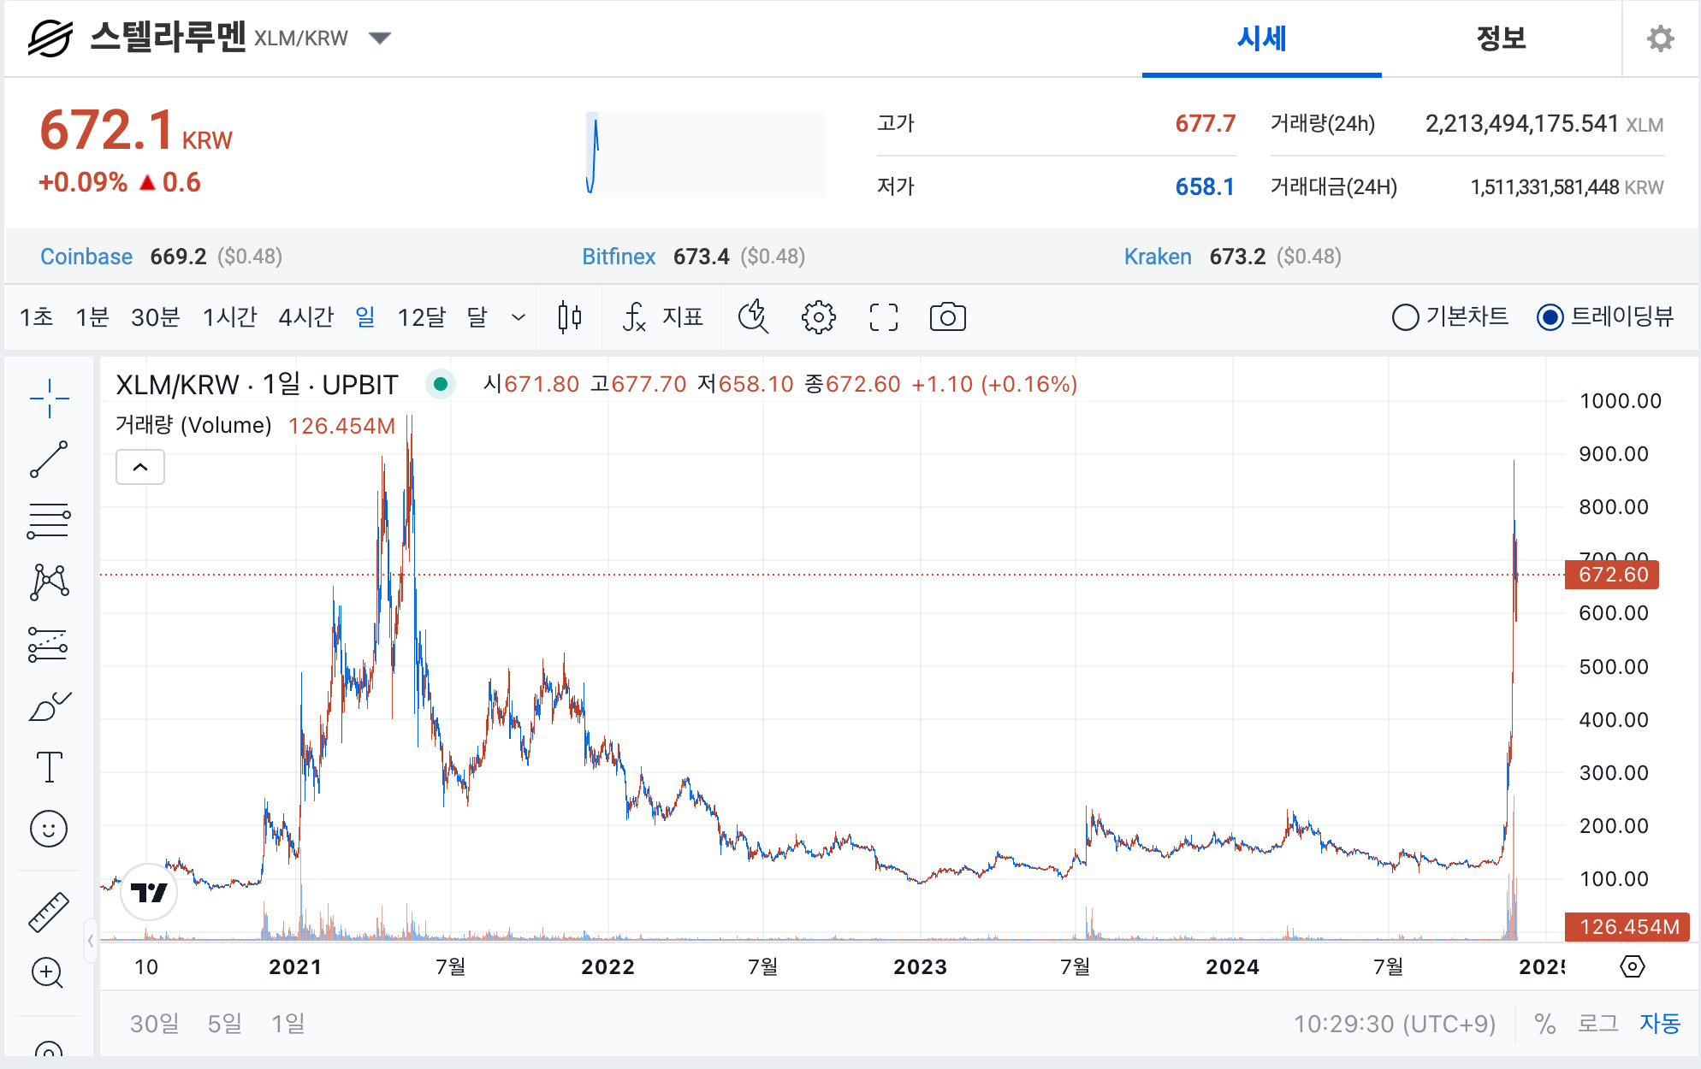Open the XLM/KRW market pair dropdown

[x=379, y=38]
